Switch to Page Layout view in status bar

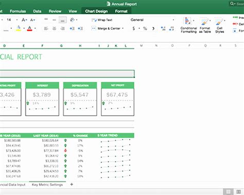click(239, 191)
